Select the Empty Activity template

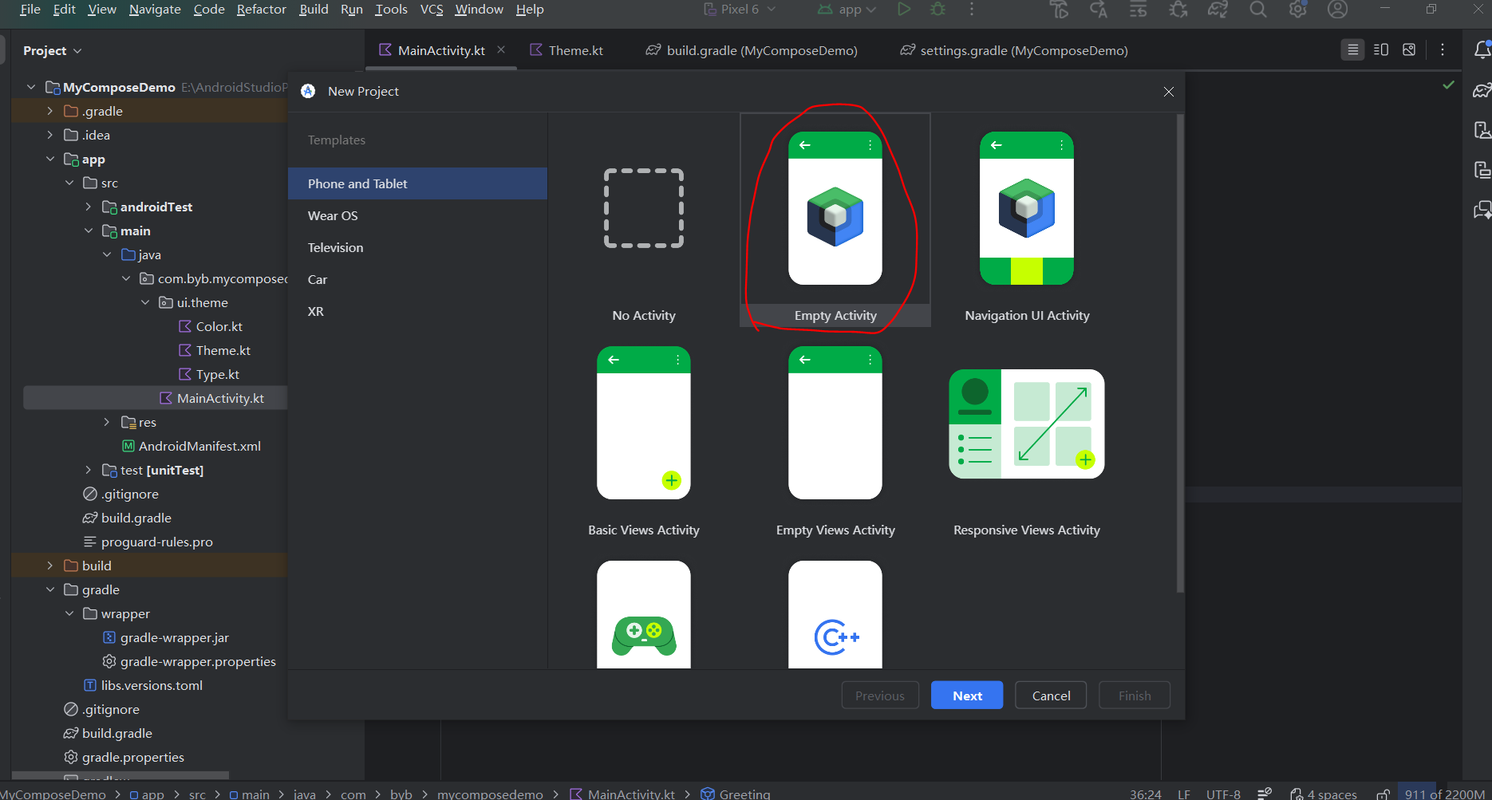pyautogui.click(x=835, y=220)
